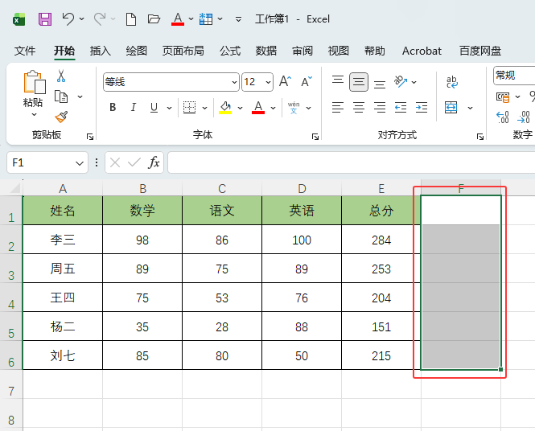Toggle Bold formatting
The image size is (535, 431).
coord(113,108)
